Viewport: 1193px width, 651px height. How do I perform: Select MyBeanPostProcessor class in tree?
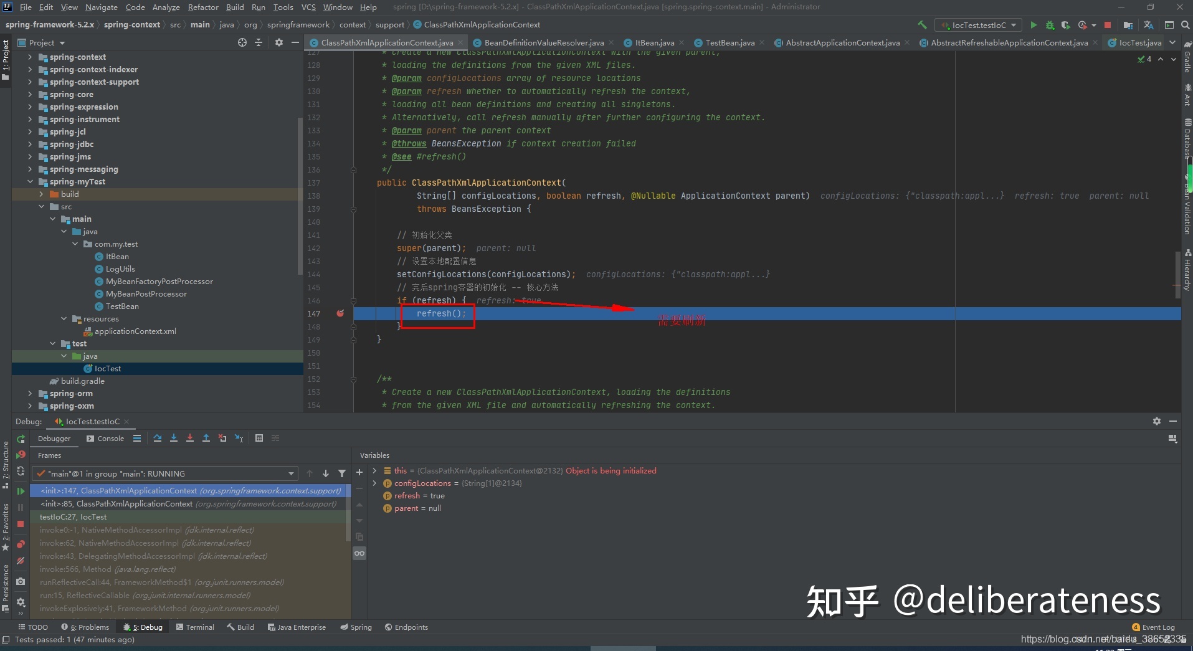click(146, 293)
